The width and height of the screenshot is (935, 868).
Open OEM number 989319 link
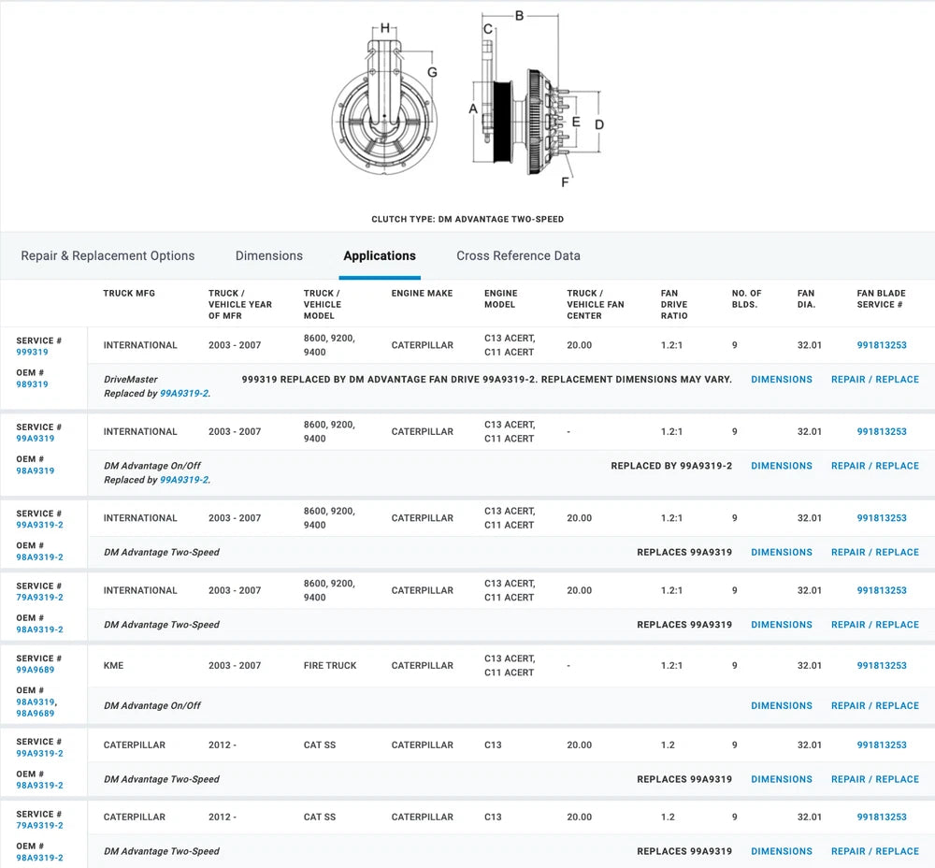(32, 384)
